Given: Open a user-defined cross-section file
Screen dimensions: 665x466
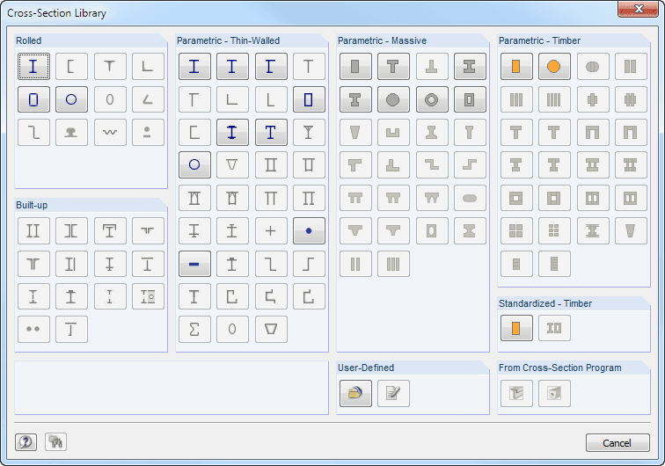Looking at the screenshot, I should [355, 393].
